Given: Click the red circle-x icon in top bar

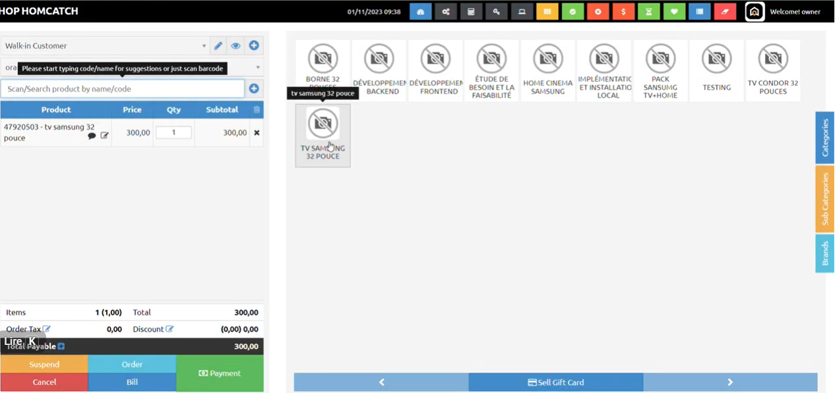Looking at the screenshot, I should [x=598, y=12].
